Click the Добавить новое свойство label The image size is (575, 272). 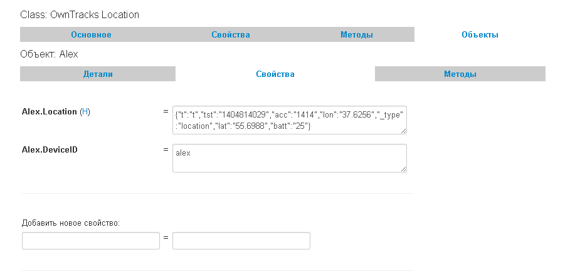pyautogui.click(x=70, y=223)
